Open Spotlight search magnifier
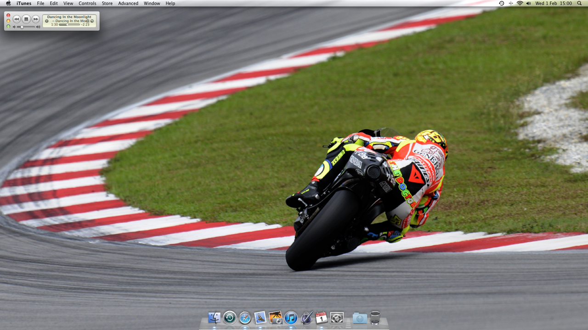This screenshot has width=588, height=330. tap(580, 3)
